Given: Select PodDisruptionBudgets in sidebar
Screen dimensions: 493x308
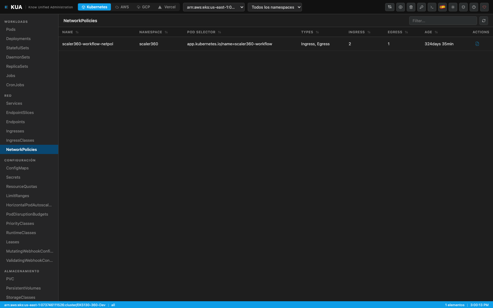Looking at the screenshot, I should click(29, 214).
